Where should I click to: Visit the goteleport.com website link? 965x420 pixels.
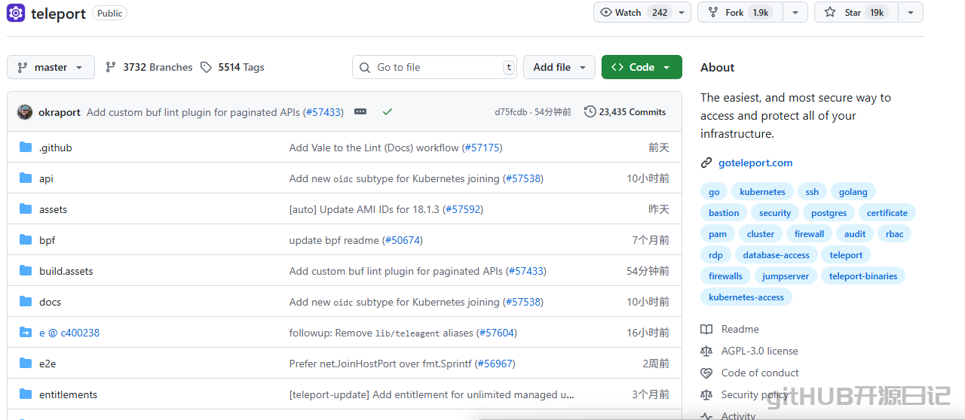coord(755,163)
